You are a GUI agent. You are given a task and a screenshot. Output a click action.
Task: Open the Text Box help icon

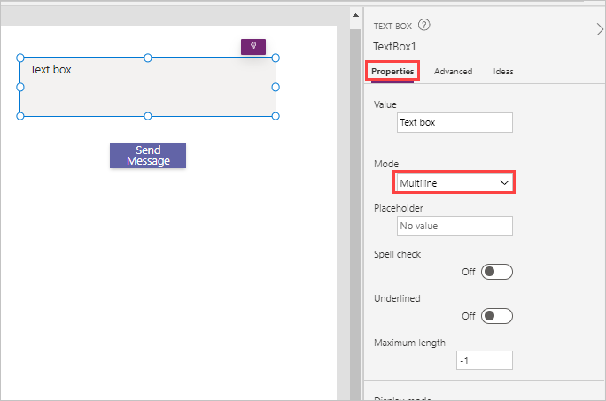(424, 26)
